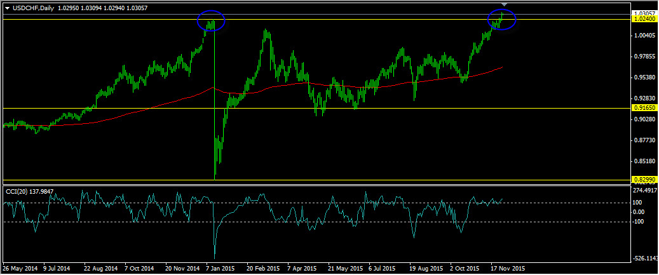This screenshot has height=275, width=659.
Task: Select the long green January 2015 crash candle
Action: tap(214, 100)
